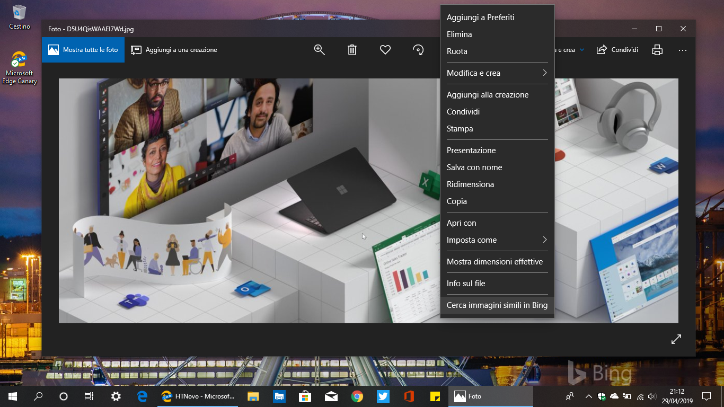Select Aggiungi alla creazione menu entry

point(497,95)
